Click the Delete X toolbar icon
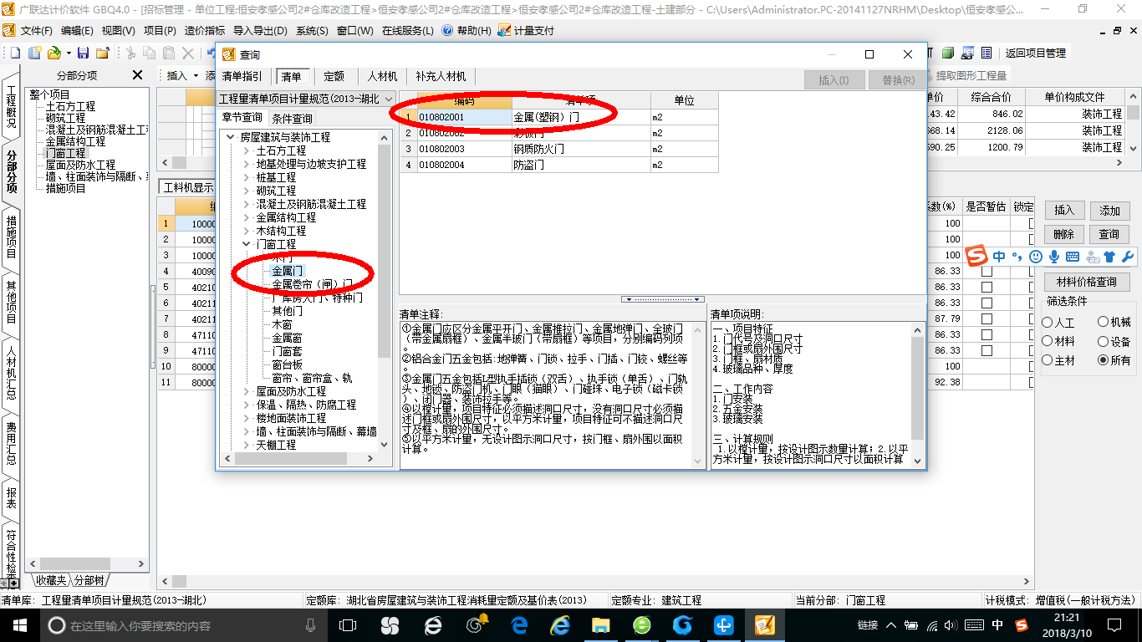This screenshot has height=642, width=1142. pyautogui.click(x=188, y=53)
